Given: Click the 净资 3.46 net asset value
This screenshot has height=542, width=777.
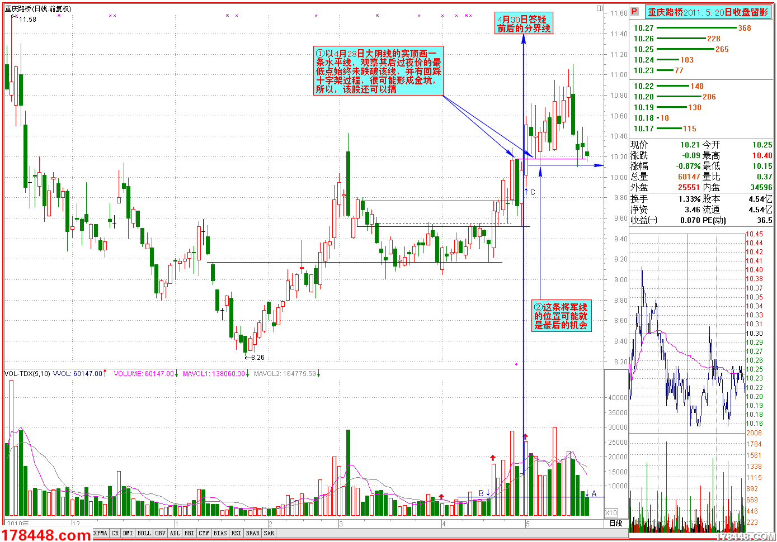Looking at the screenshot, I should (x=692, y=210).
